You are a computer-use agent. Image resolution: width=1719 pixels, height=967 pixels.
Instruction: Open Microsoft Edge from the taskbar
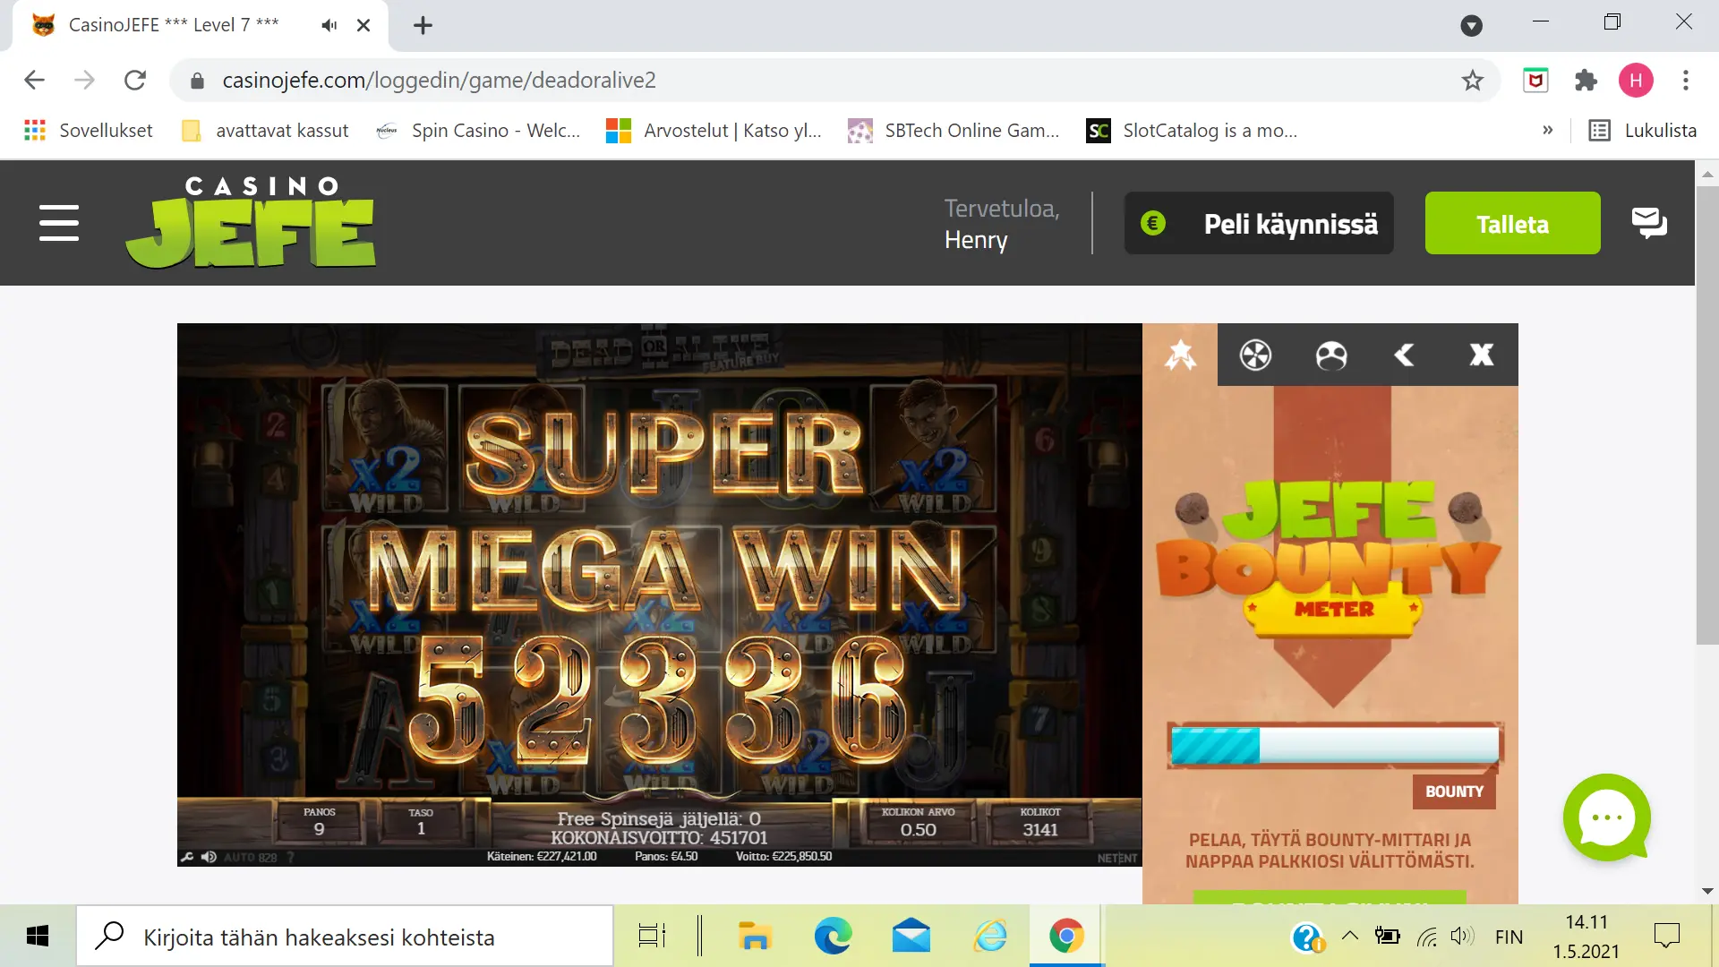pos(833,937)
